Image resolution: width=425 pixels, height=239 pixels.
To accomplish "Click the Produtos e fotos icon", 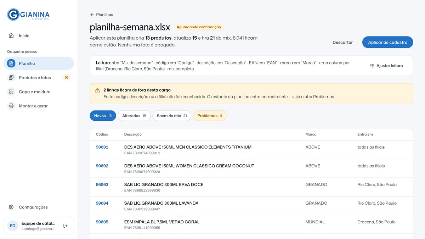I will (11, 78).
